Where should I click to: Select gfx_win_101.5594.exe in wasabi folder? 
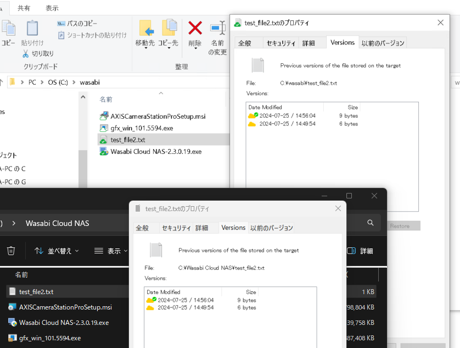pos(142,128)
